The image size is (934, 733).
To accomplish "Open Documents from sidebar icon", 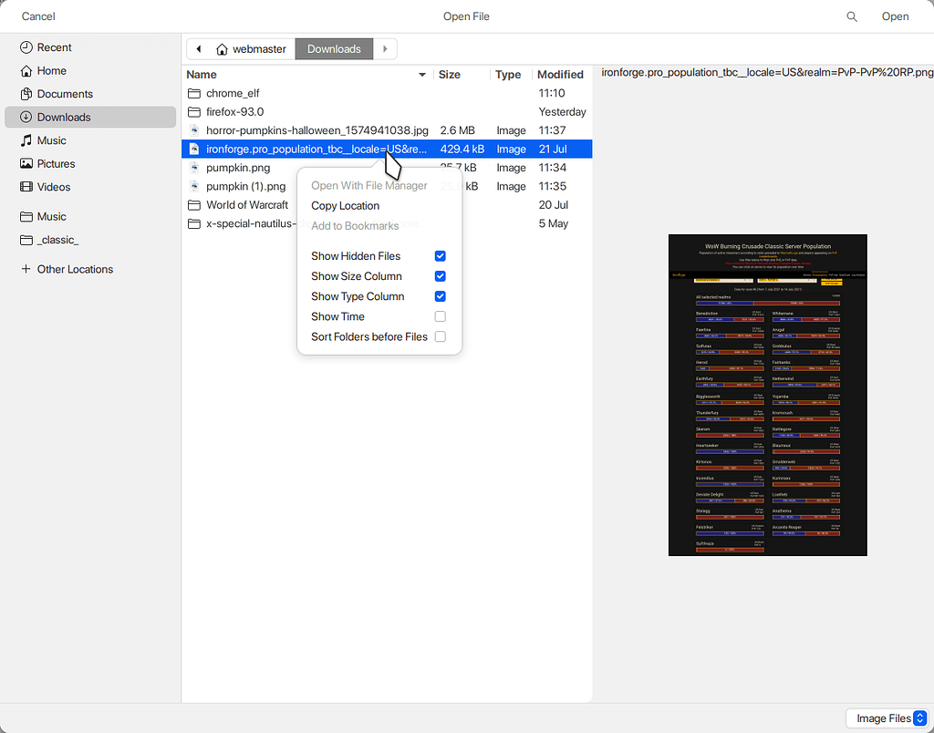I will coord(26,94).
